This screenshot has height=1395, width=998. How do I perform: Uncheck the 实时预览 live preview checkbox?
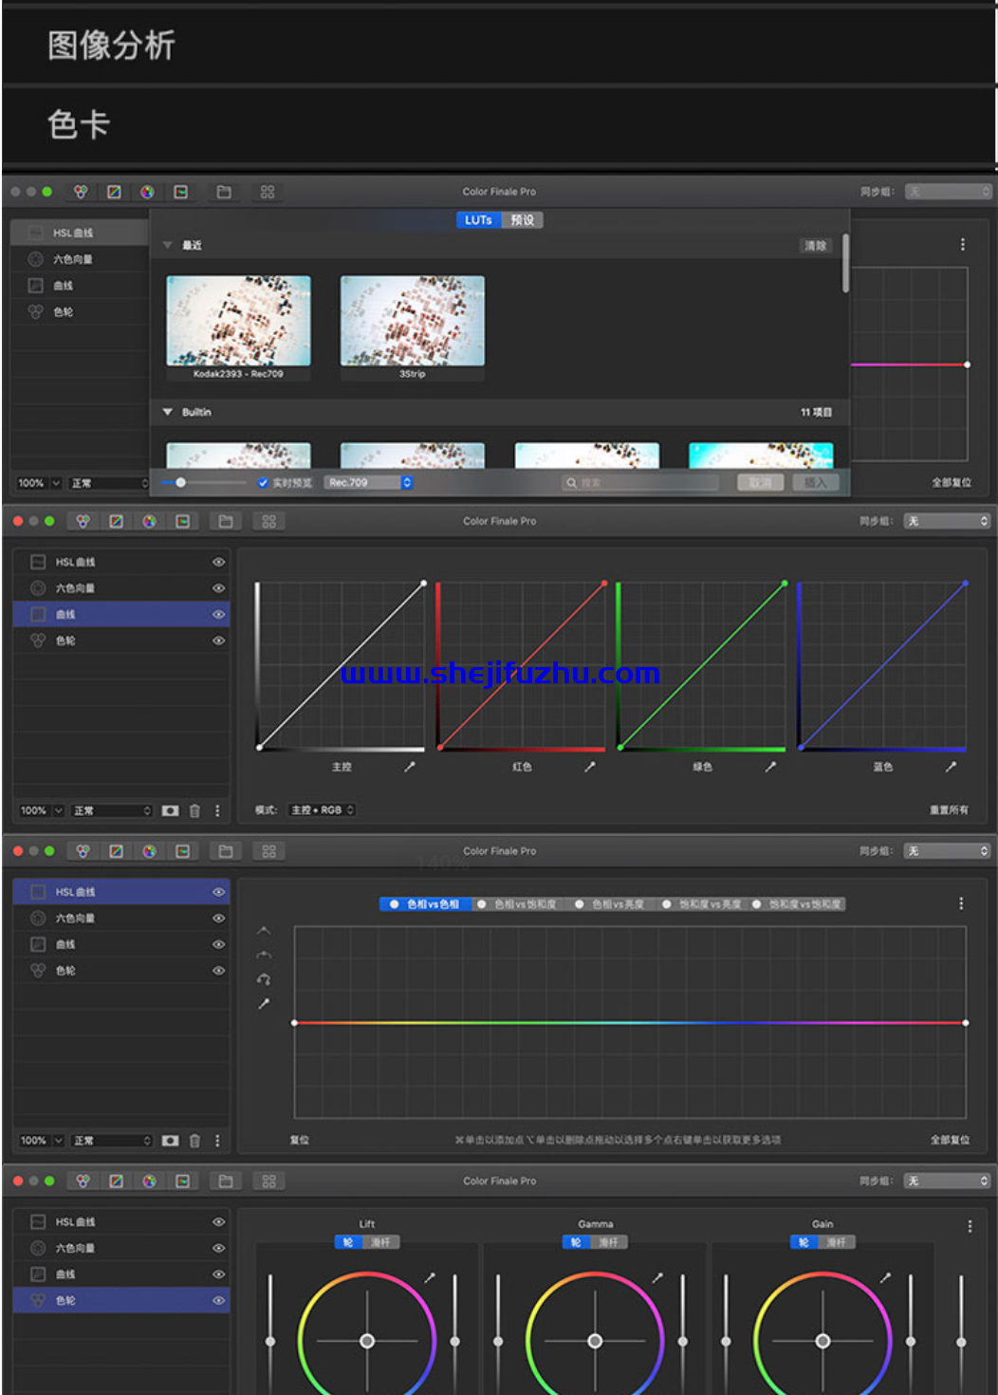tap(263, 483)
